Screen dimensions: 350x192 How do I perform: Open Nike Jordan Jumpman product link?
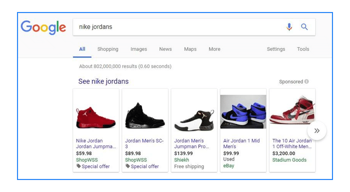[96, 143]
